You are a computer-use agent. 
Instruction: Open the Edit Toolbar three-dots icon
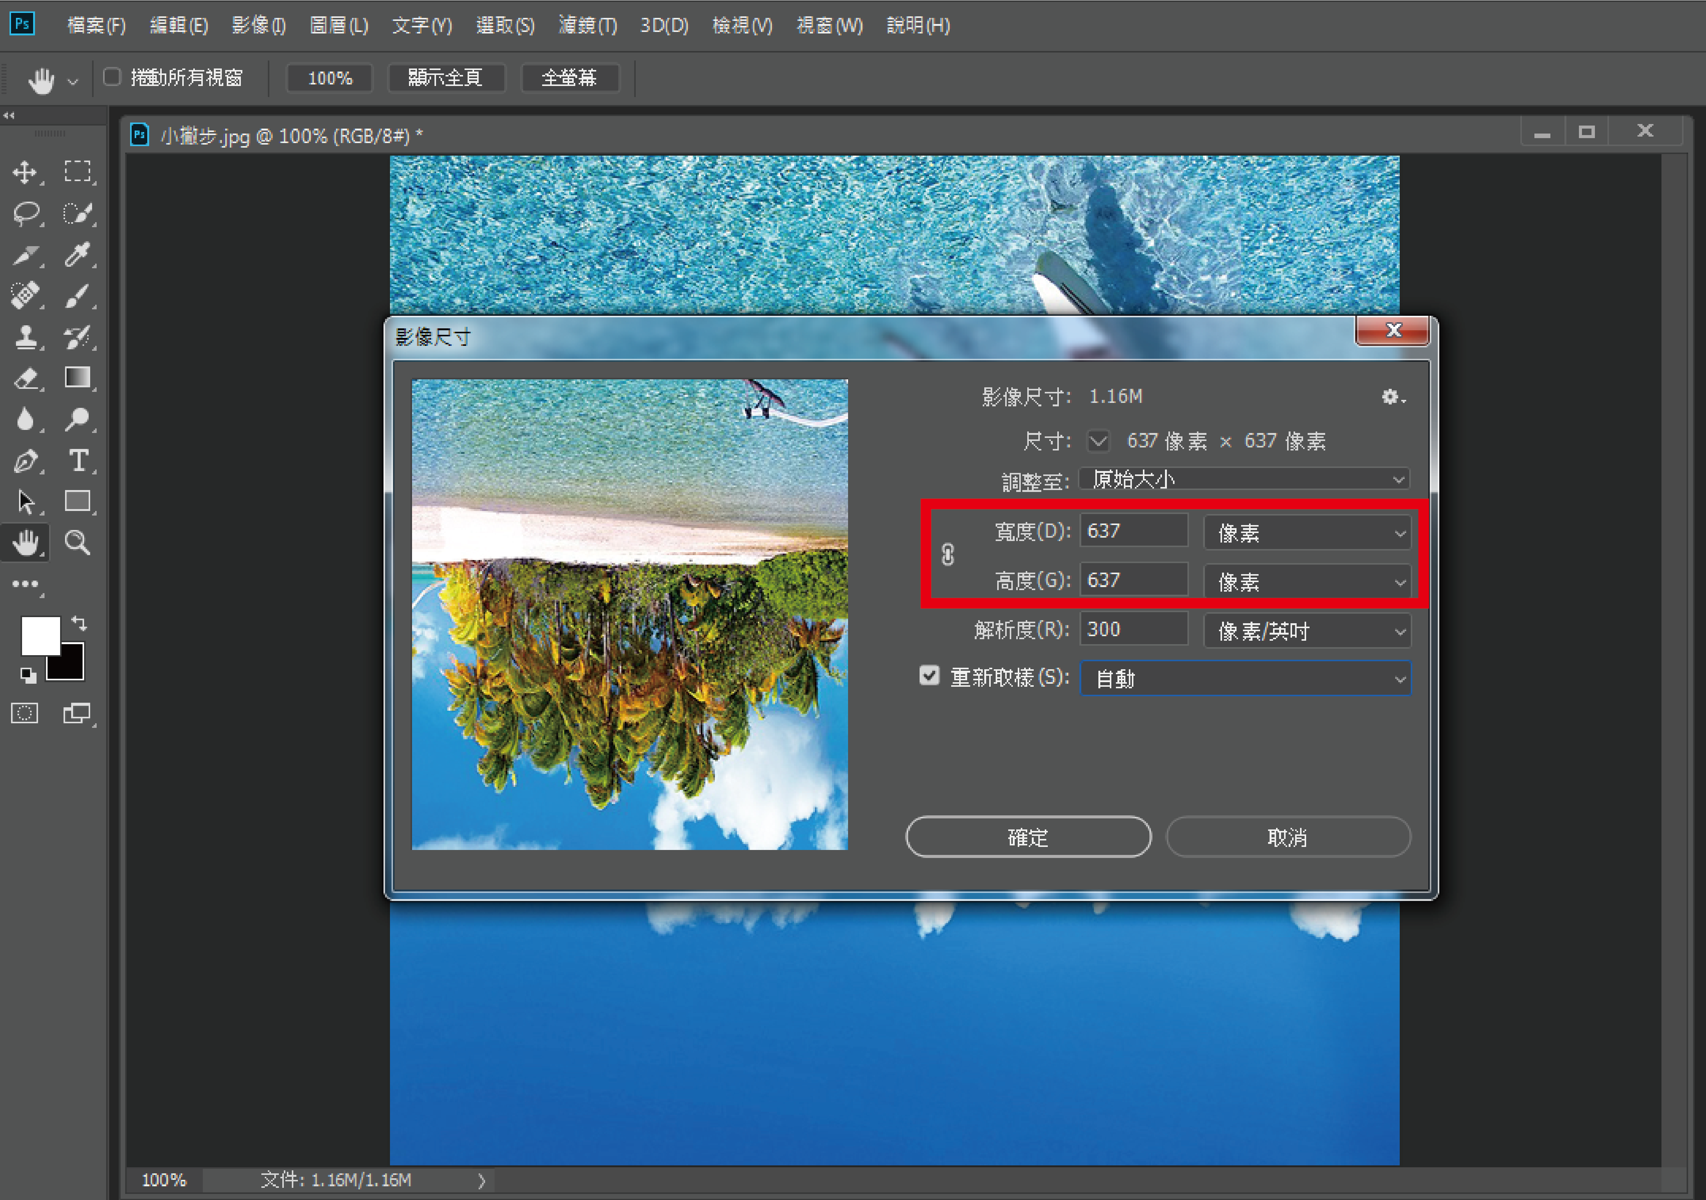[26, 585]
